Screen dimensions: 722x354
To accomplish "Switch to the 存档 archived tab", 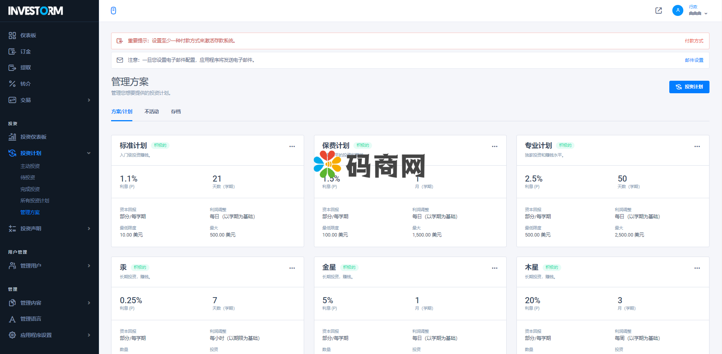I will click(x=176, y=111).
